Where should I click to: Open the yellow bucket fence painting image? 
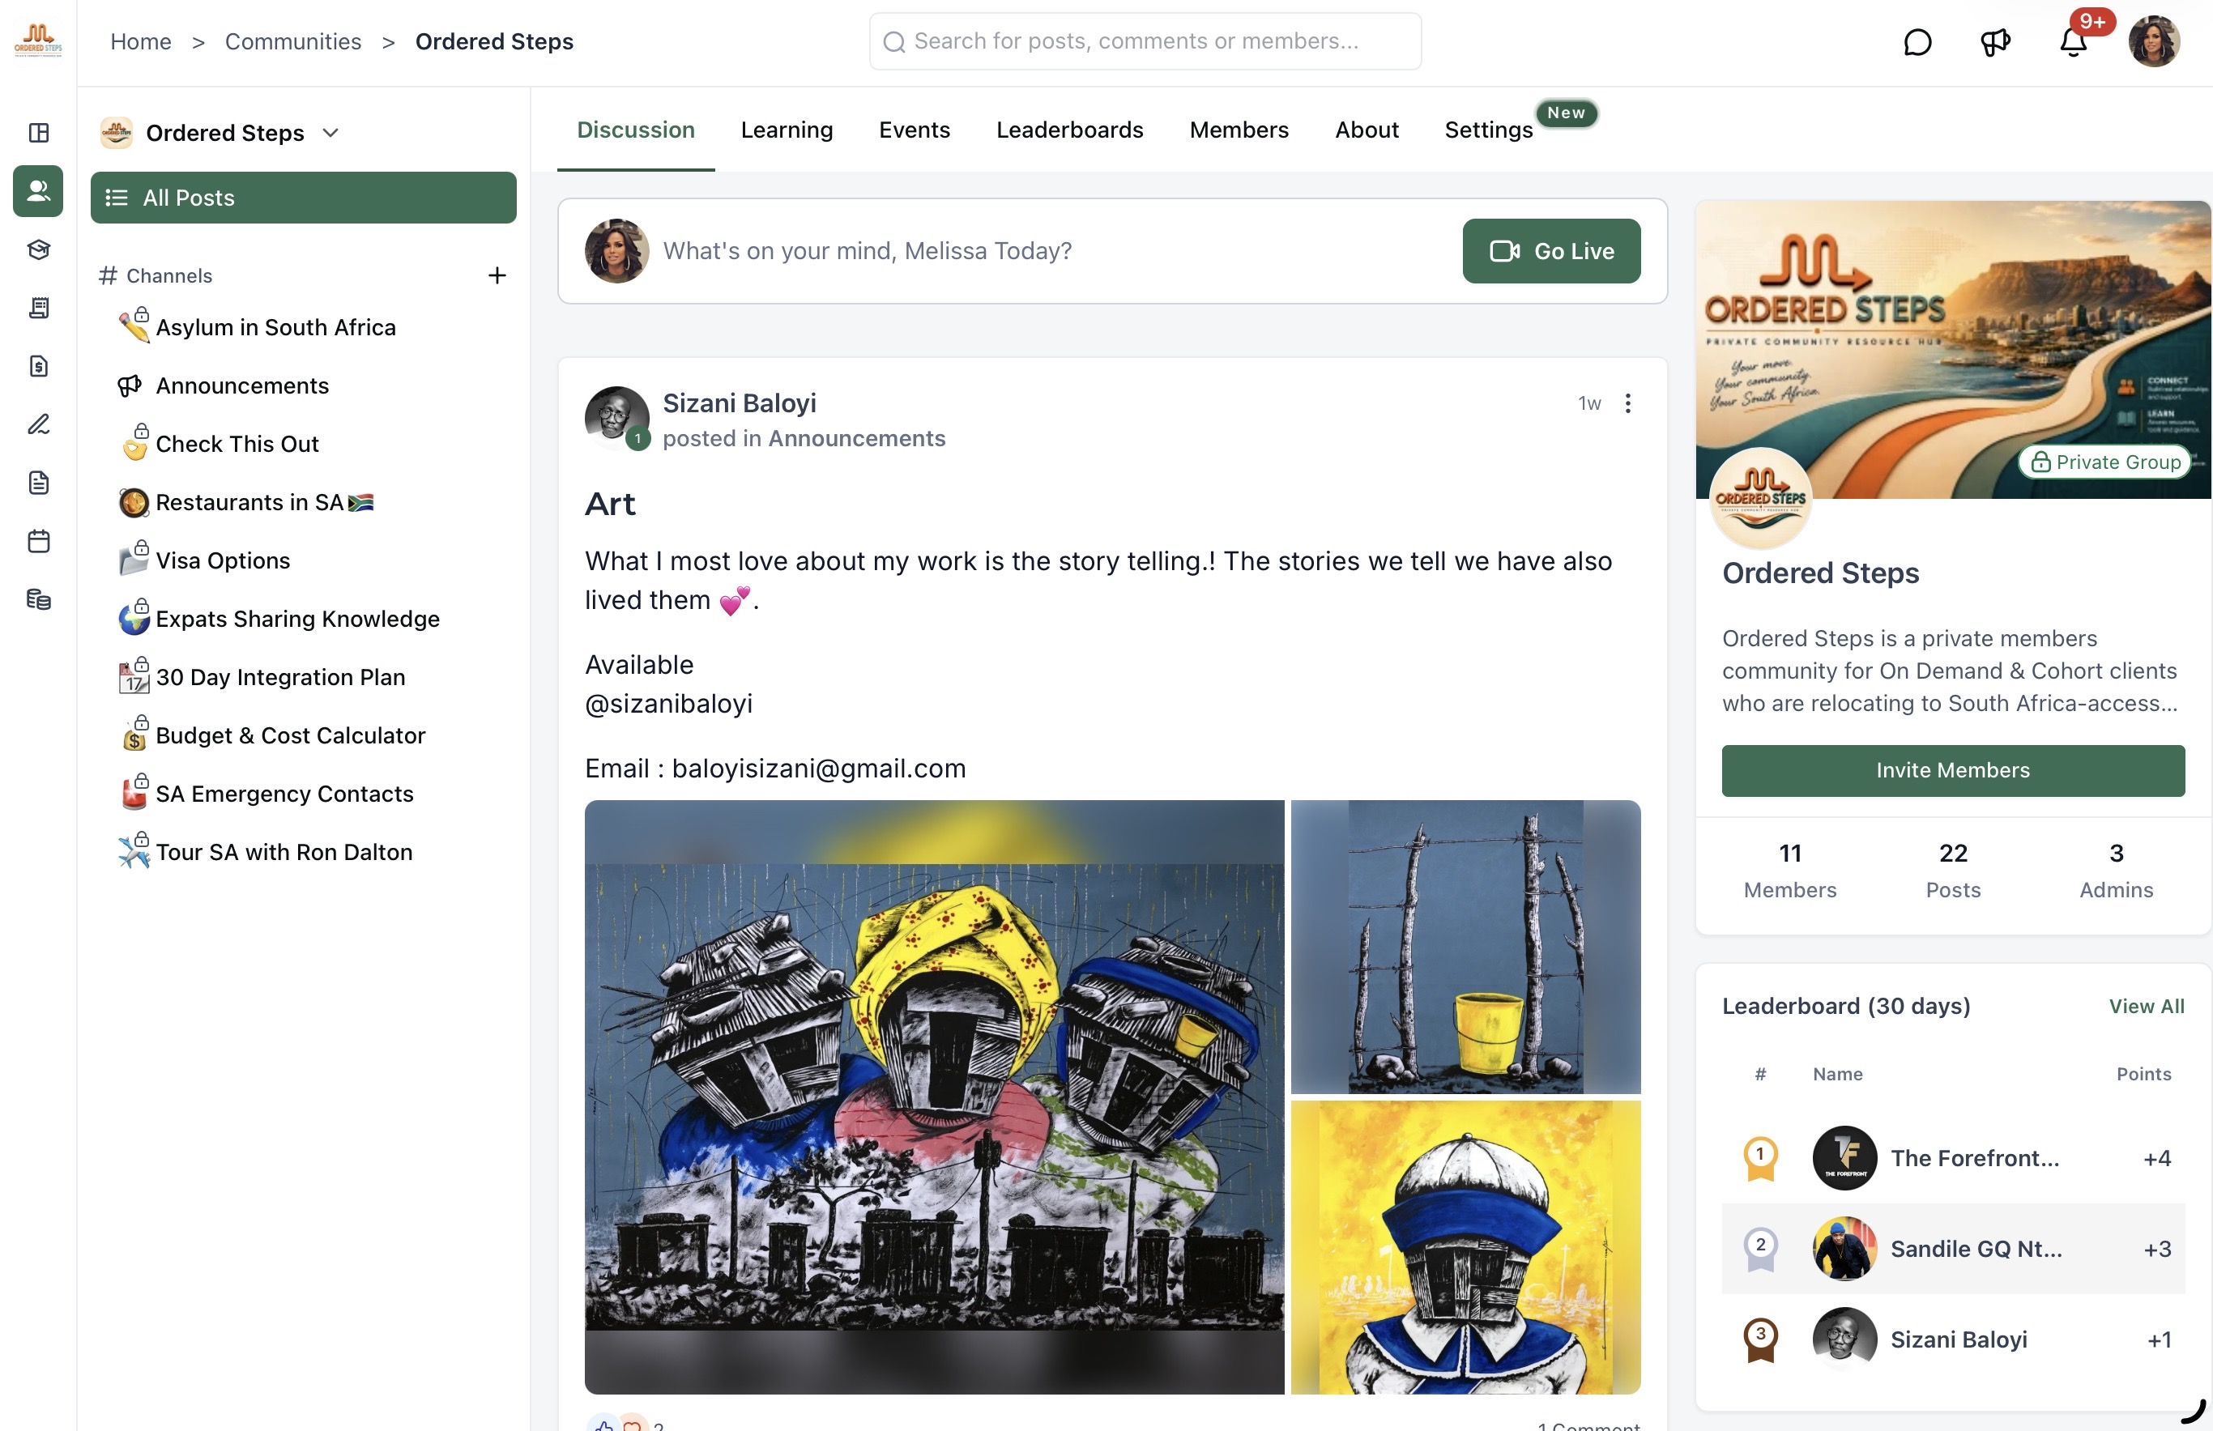point(1465,947)
